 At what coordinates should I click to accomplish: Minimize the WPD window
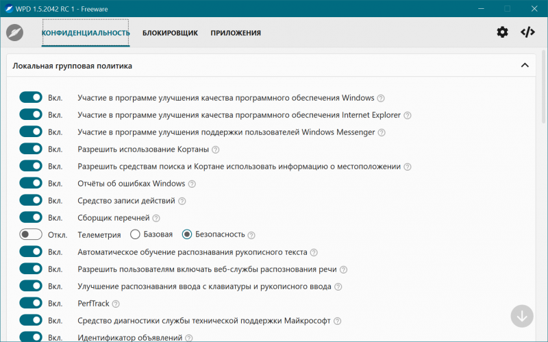pyautogui.click(x=475, y=8)
